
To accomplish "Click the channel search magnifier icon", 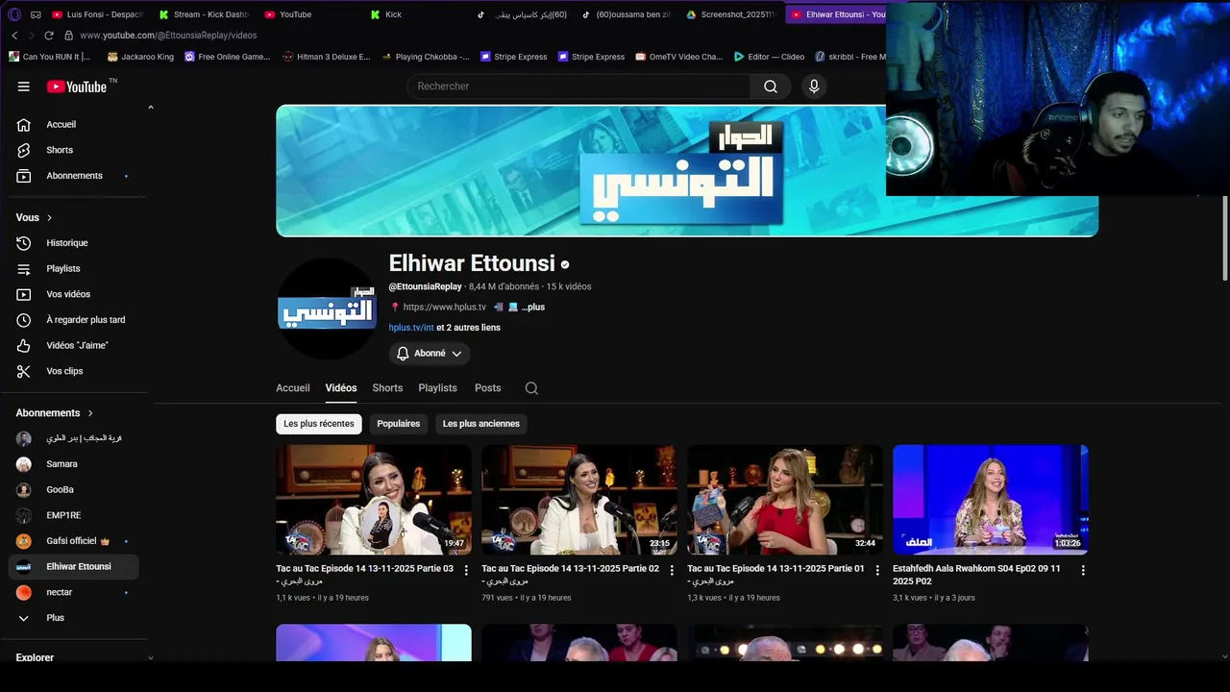I will (531, 388).
